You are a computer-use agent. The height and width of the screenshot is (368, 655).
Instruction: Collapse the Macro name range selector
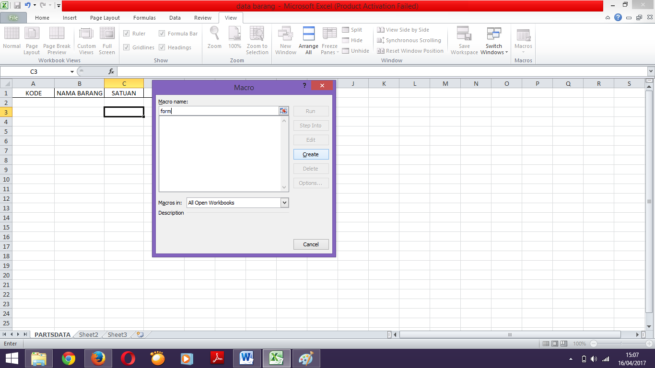click(284, 111)
